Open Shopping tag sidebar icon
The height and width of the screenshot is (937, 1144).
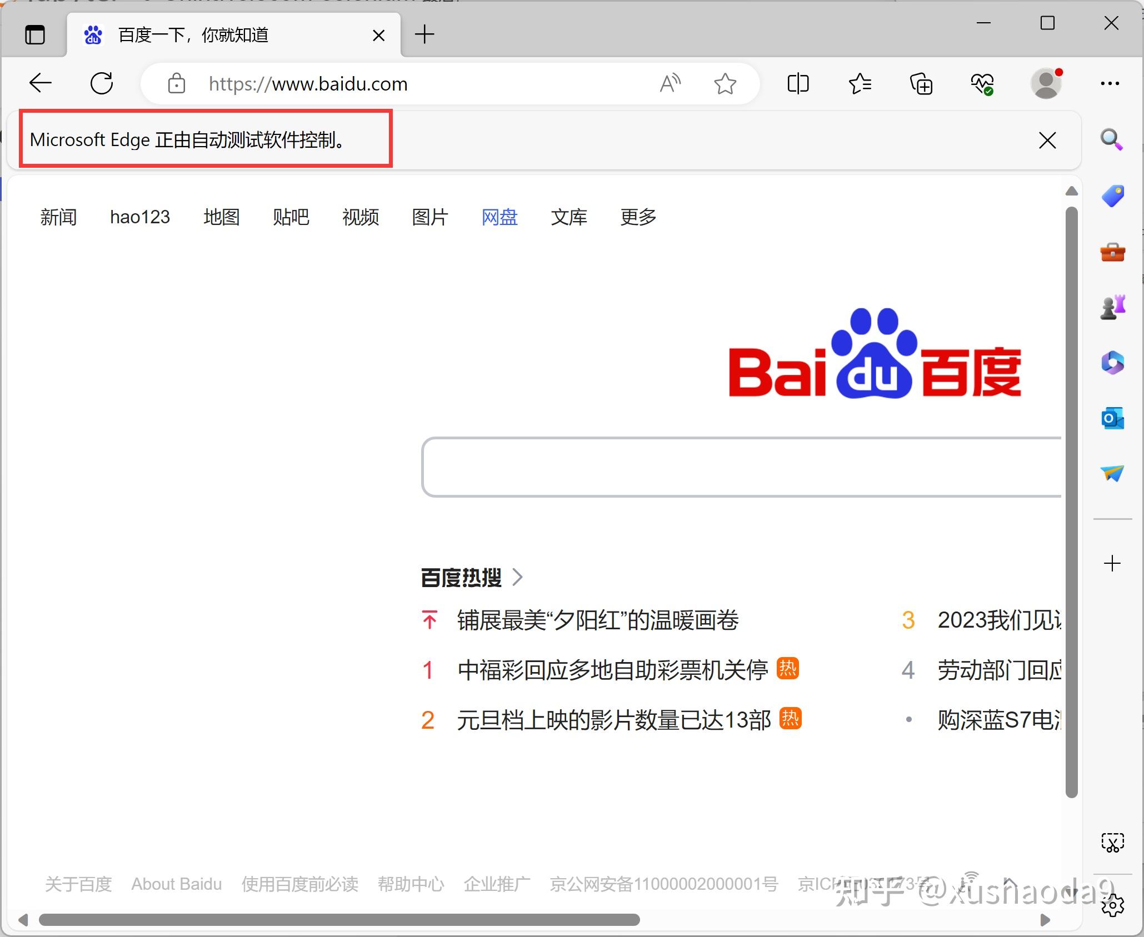click(1112, 196)
